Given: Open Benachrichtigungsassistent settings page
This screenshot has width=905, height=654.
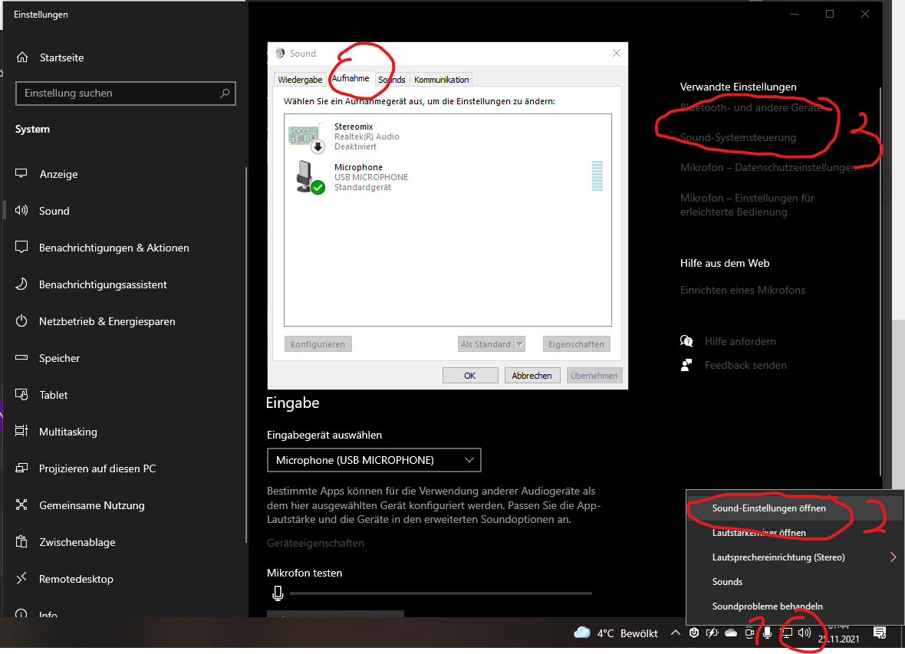Looking at the screenshot, I should click(x=103, y=284).
